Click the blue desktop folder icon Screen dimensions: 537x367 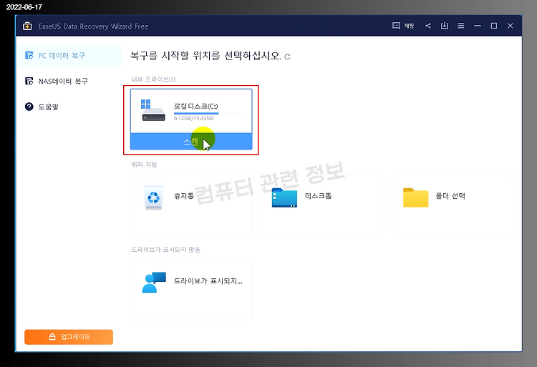click(x=284, y=197)
